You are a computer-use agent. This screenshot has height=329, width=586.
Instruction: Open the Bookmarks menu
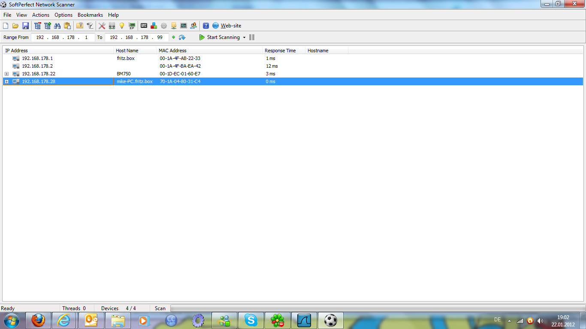pyautogui.click(x=90, y=15)
